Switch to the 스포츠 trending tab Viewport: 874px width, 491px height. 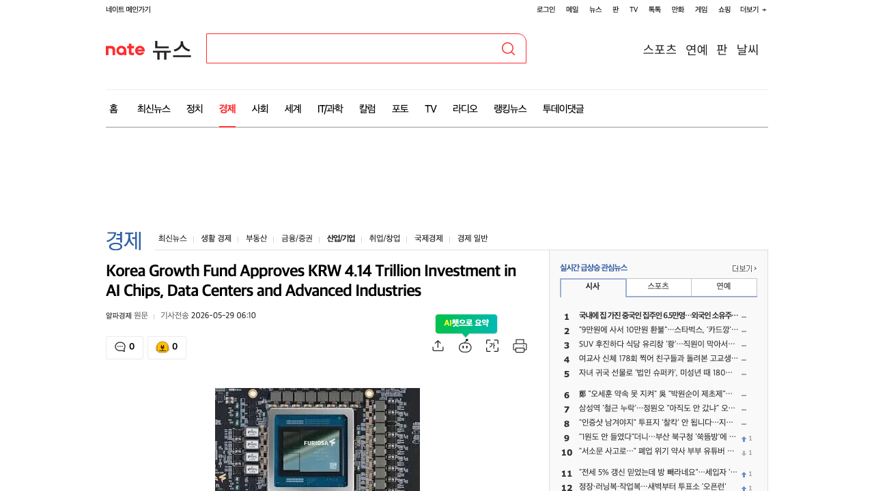[x=658, y=287]
